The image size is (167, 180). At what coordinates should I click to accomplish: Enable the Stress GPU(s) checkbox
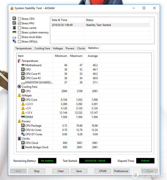tap(19, 41)
